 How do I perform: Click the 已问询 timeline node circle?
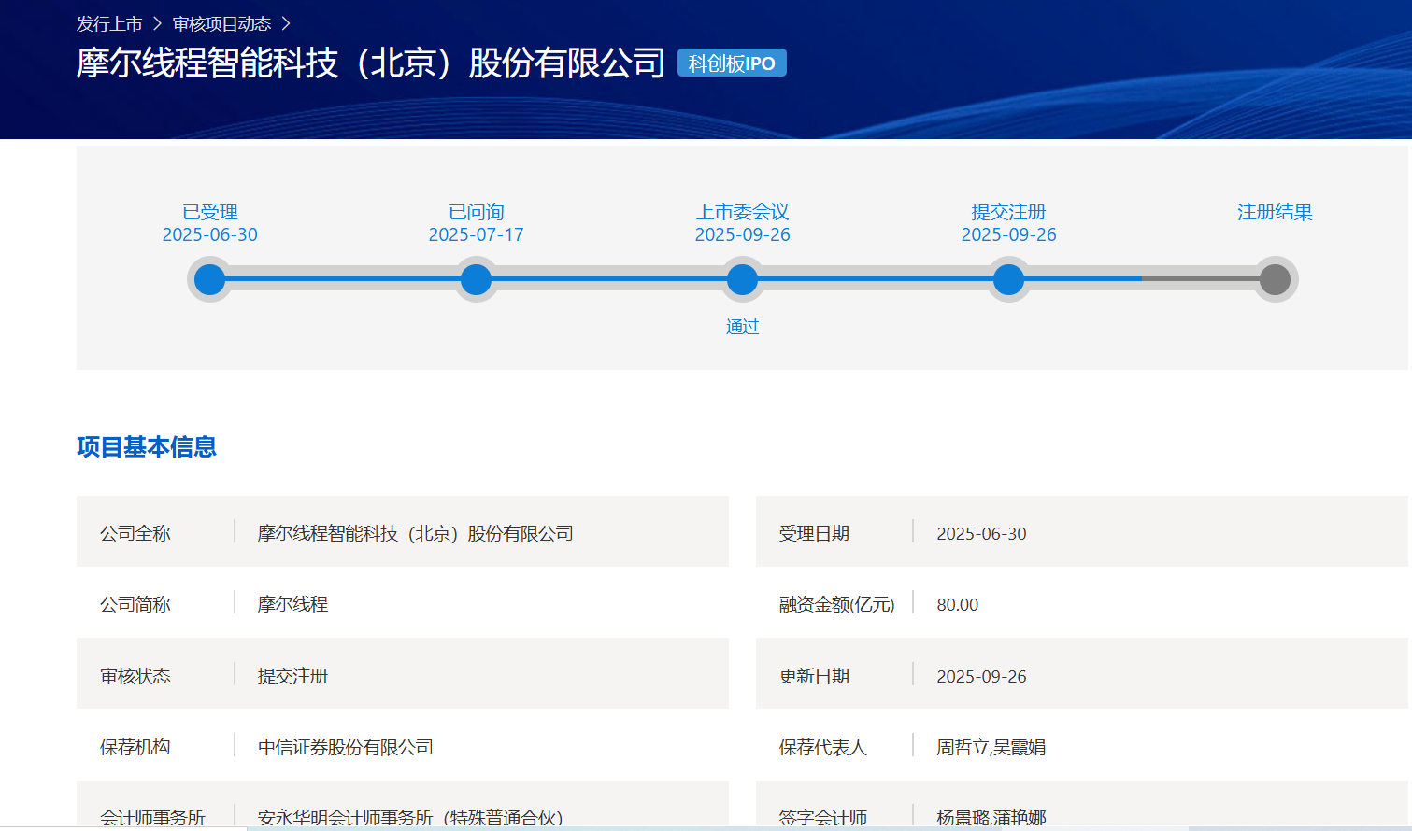point(477,279)
